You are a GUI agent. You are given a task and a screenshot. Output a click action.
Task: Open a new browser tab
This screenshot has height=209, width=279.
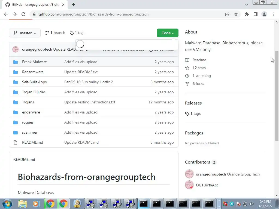pyautogui.click(x=74, y=5)
